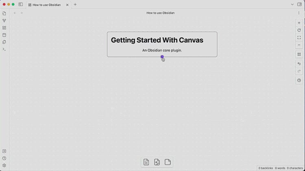This screenshot has width=305, height=171.
Task: Open a new tab
Action: click(75, 4)
